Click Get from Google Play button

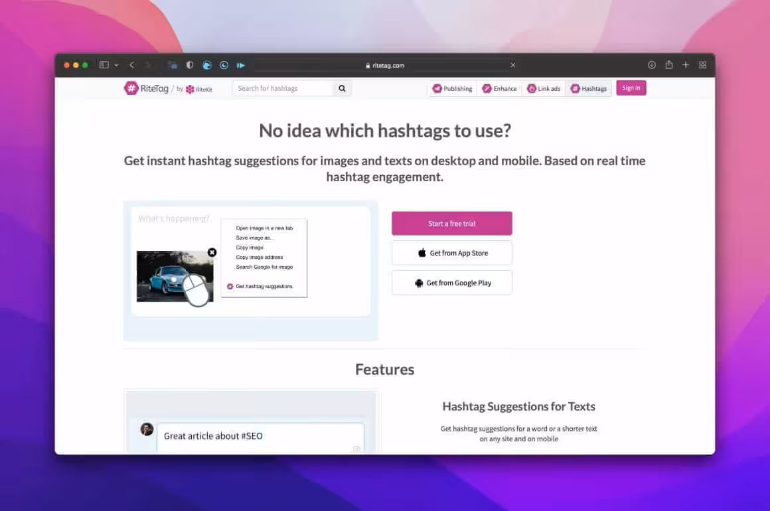coord(451,283)
